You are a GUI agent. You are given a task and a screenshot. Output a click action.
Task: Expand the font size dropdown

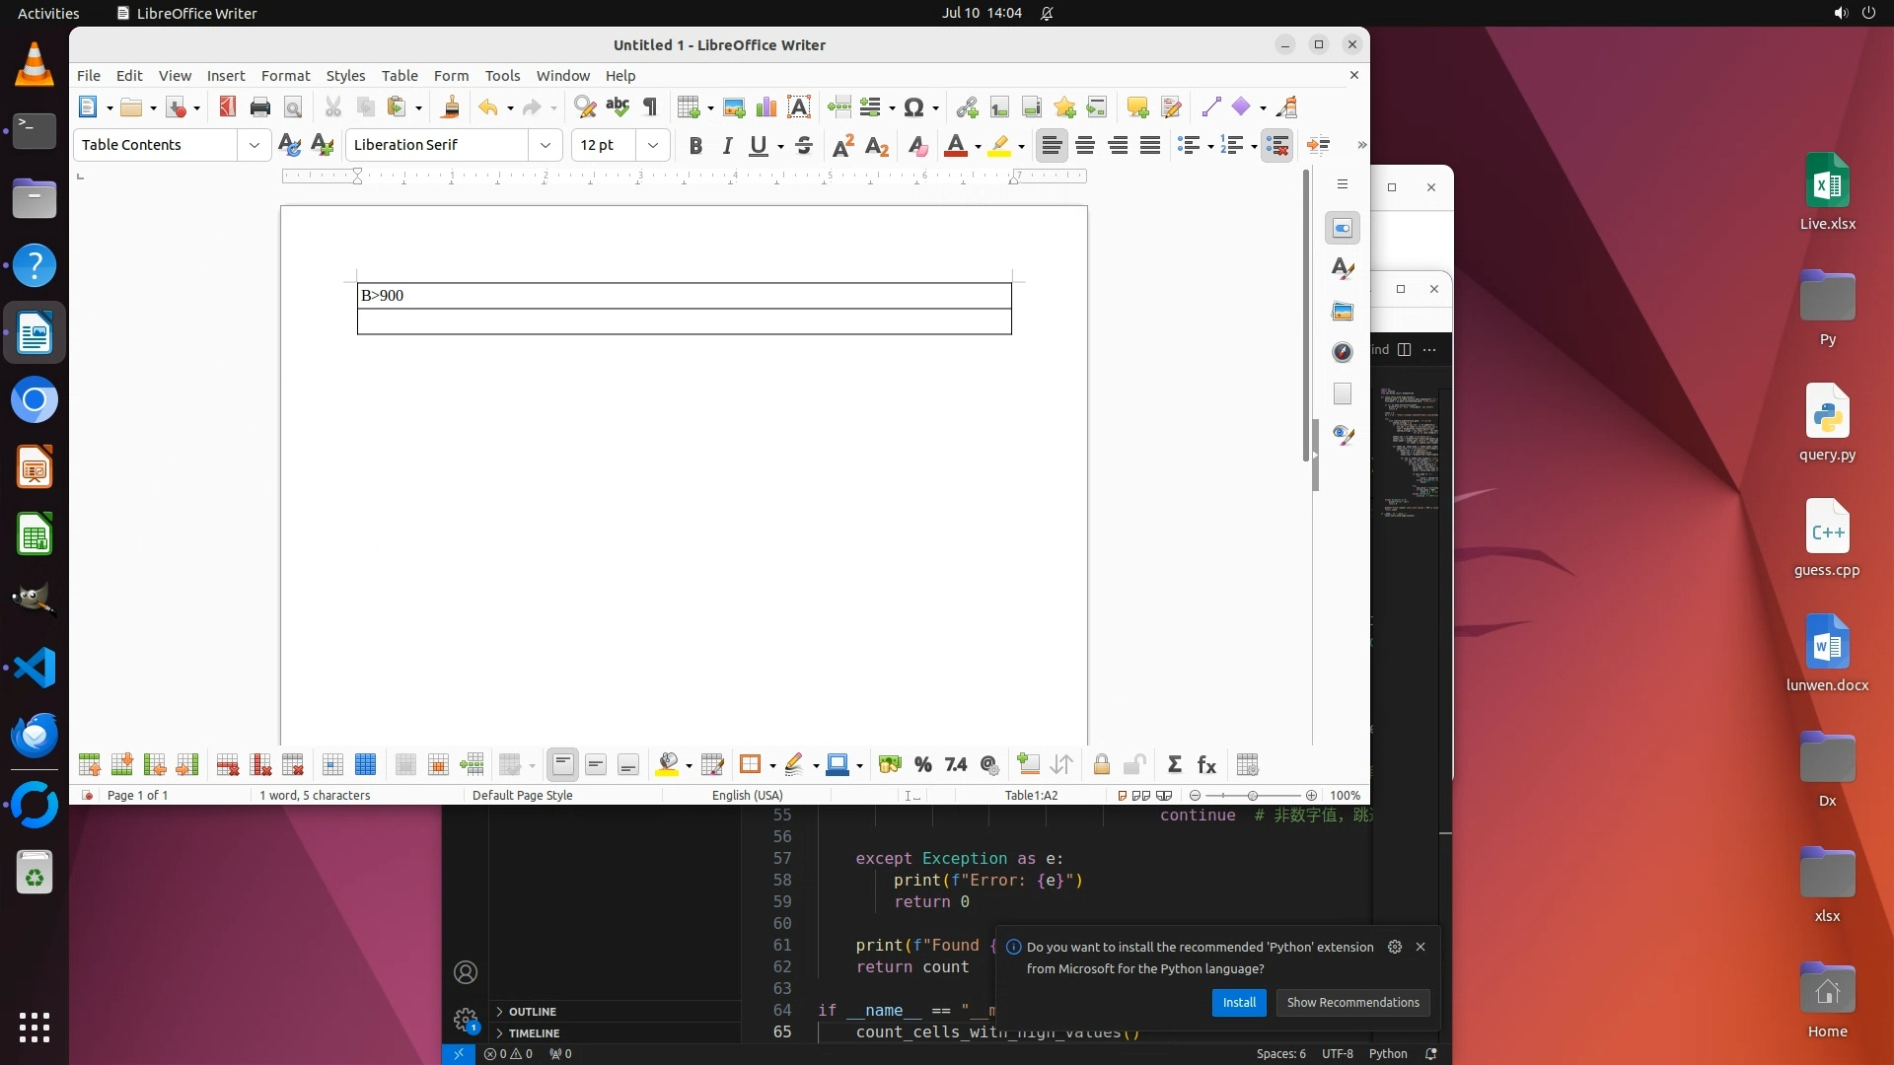tap(653, 145)
